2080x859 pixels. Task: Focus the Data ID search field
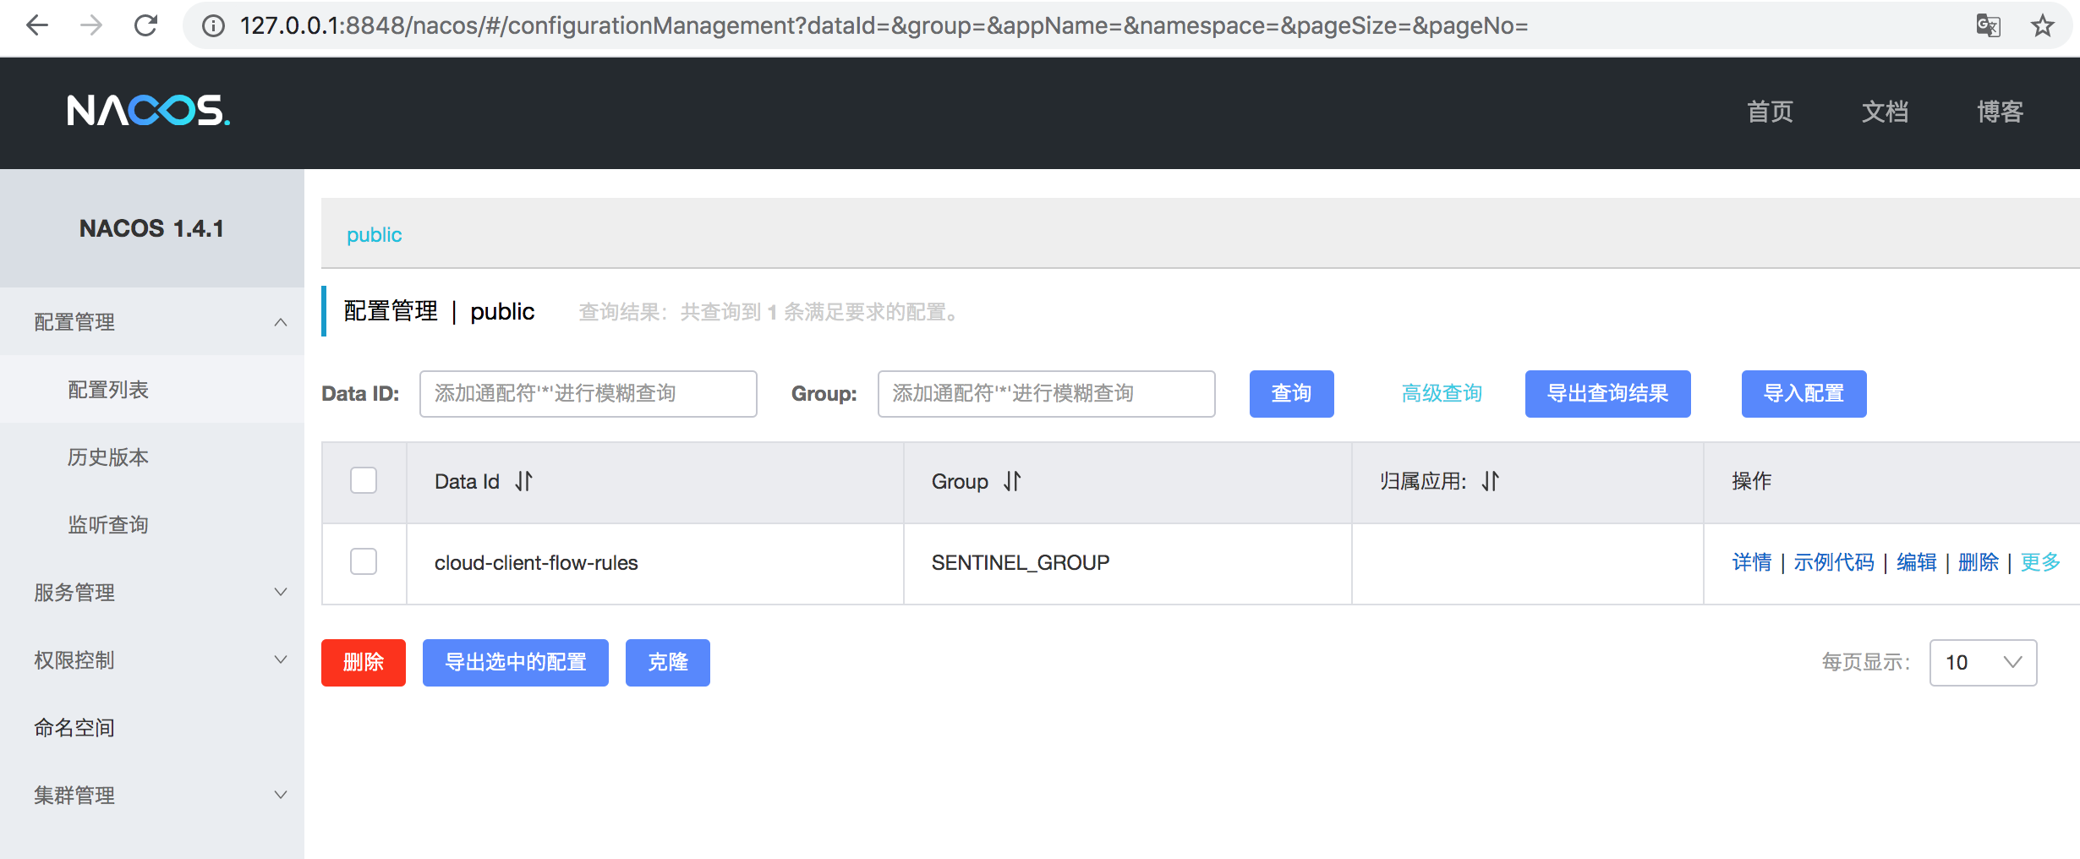(x=588, y=393)
